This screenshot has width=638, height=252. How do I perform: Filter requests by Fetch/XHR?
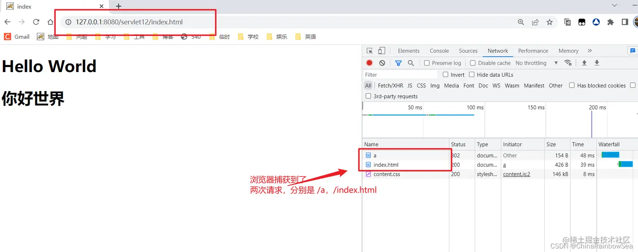390,86
